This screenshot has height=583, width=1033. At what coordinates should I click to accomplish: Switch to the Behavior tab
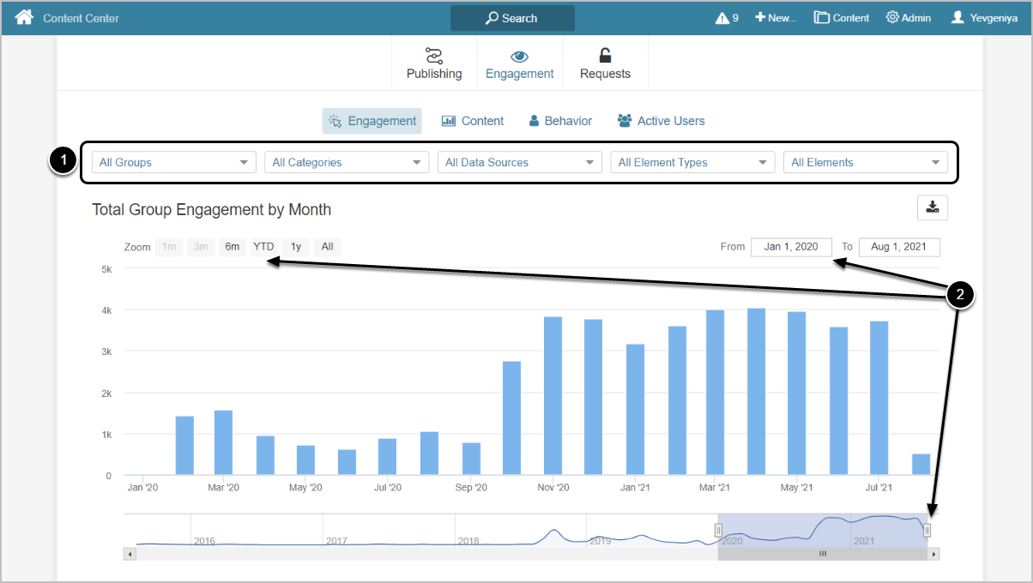[x=560, y=121]
